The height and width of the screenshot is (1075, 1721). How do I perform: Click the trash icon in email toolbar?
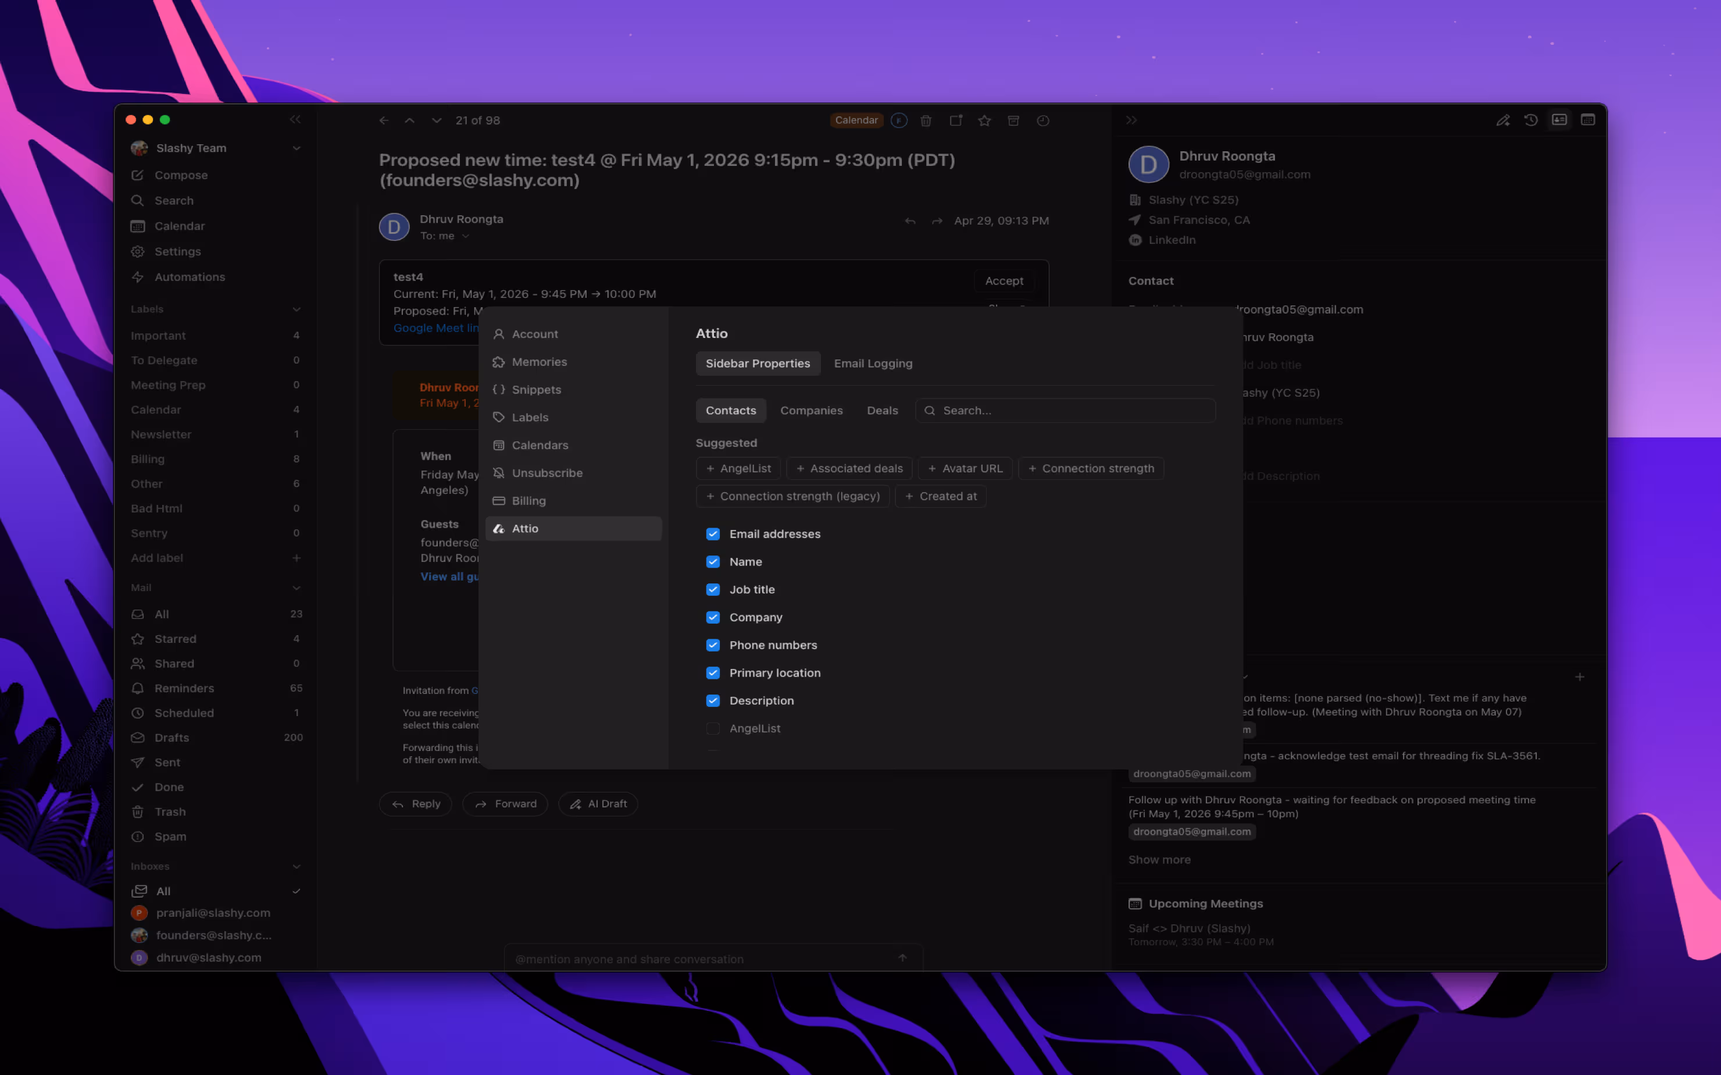point(926,120)
